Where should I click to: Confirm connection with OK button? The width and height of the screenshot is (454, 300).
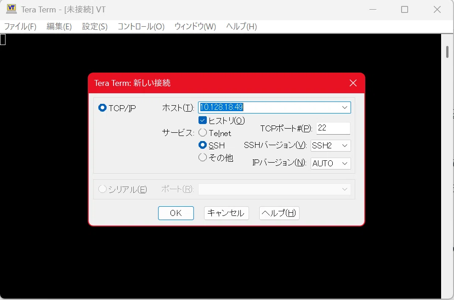(176, 213)
